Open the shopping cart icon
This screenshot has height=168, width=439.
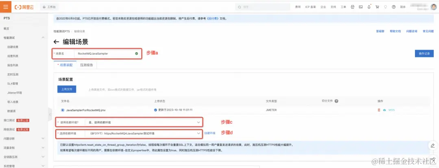point(377,7)
